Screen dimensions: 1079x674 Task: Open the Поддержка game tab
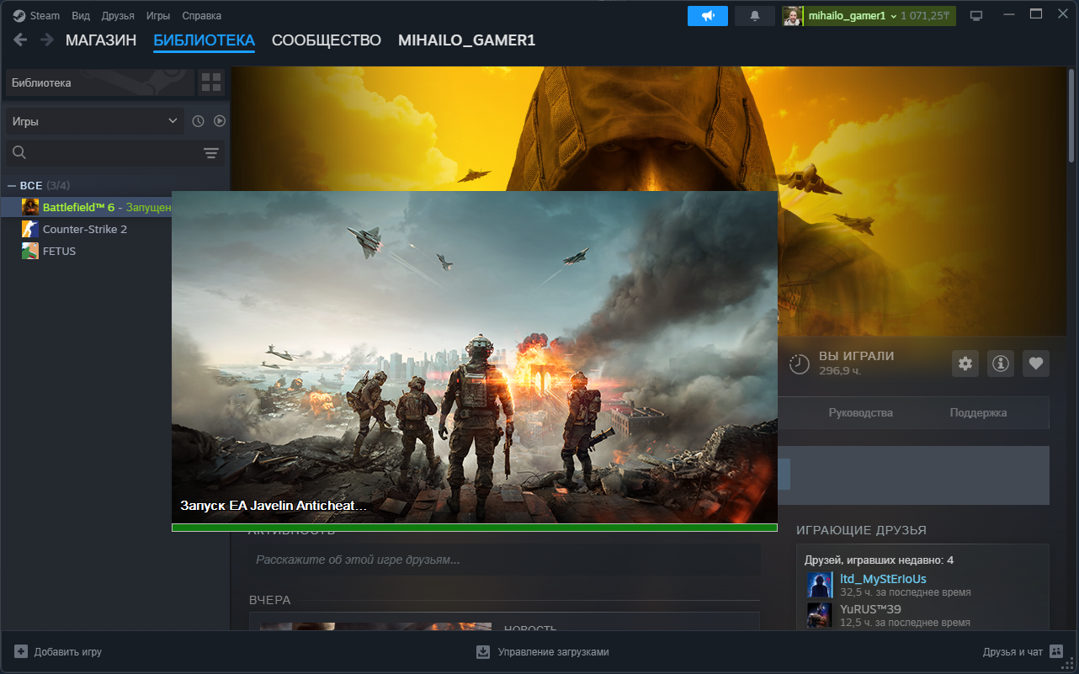pos(978,412)
